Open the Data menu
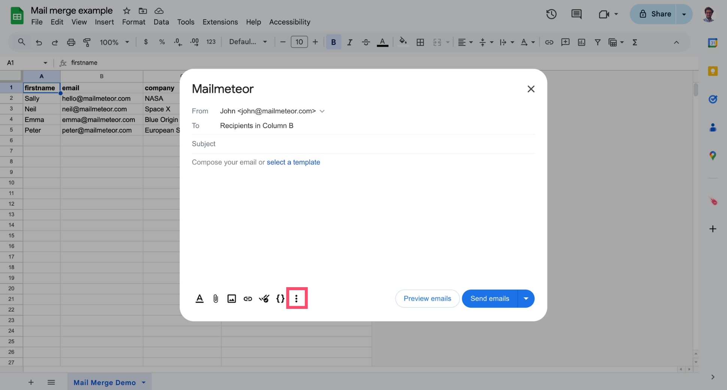 [x=161, y=22]
